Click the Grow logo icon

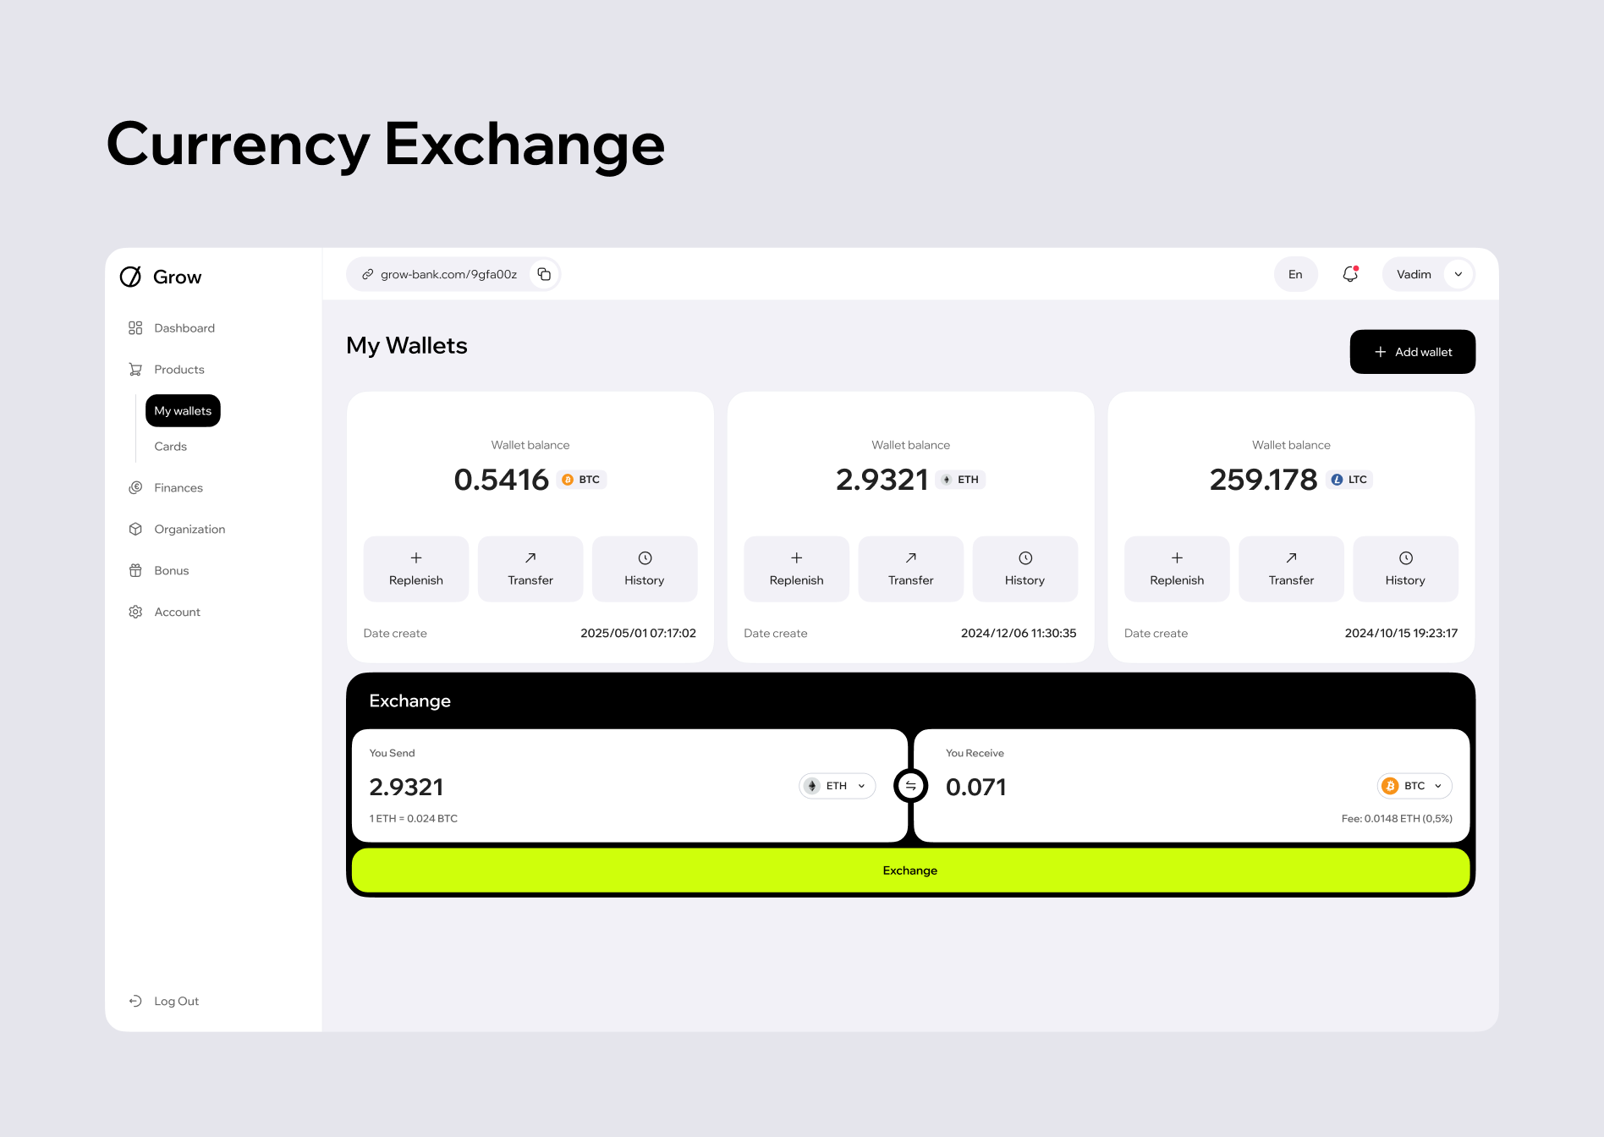130,277
